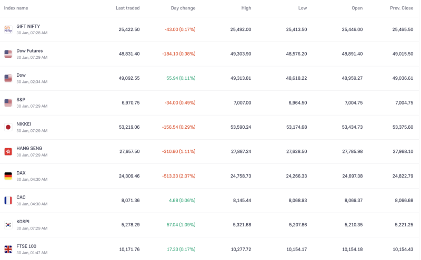This screenshot has width=421, height=260.
Task: Select the DAX day change value
Action: 179,176
